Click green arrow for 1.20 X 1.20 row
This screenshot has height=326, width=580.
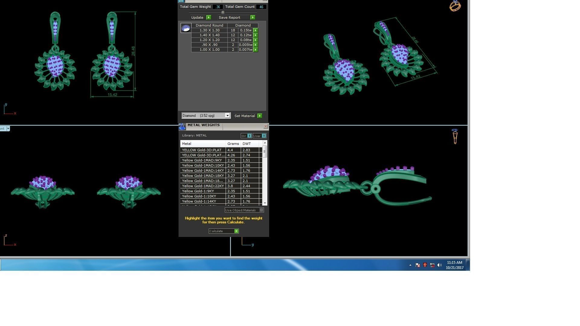(256, 40)
